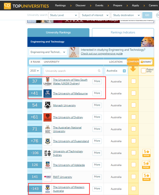159x195 pixels.
Task: Click More button for RMIT University
Action: coord(97,177)
